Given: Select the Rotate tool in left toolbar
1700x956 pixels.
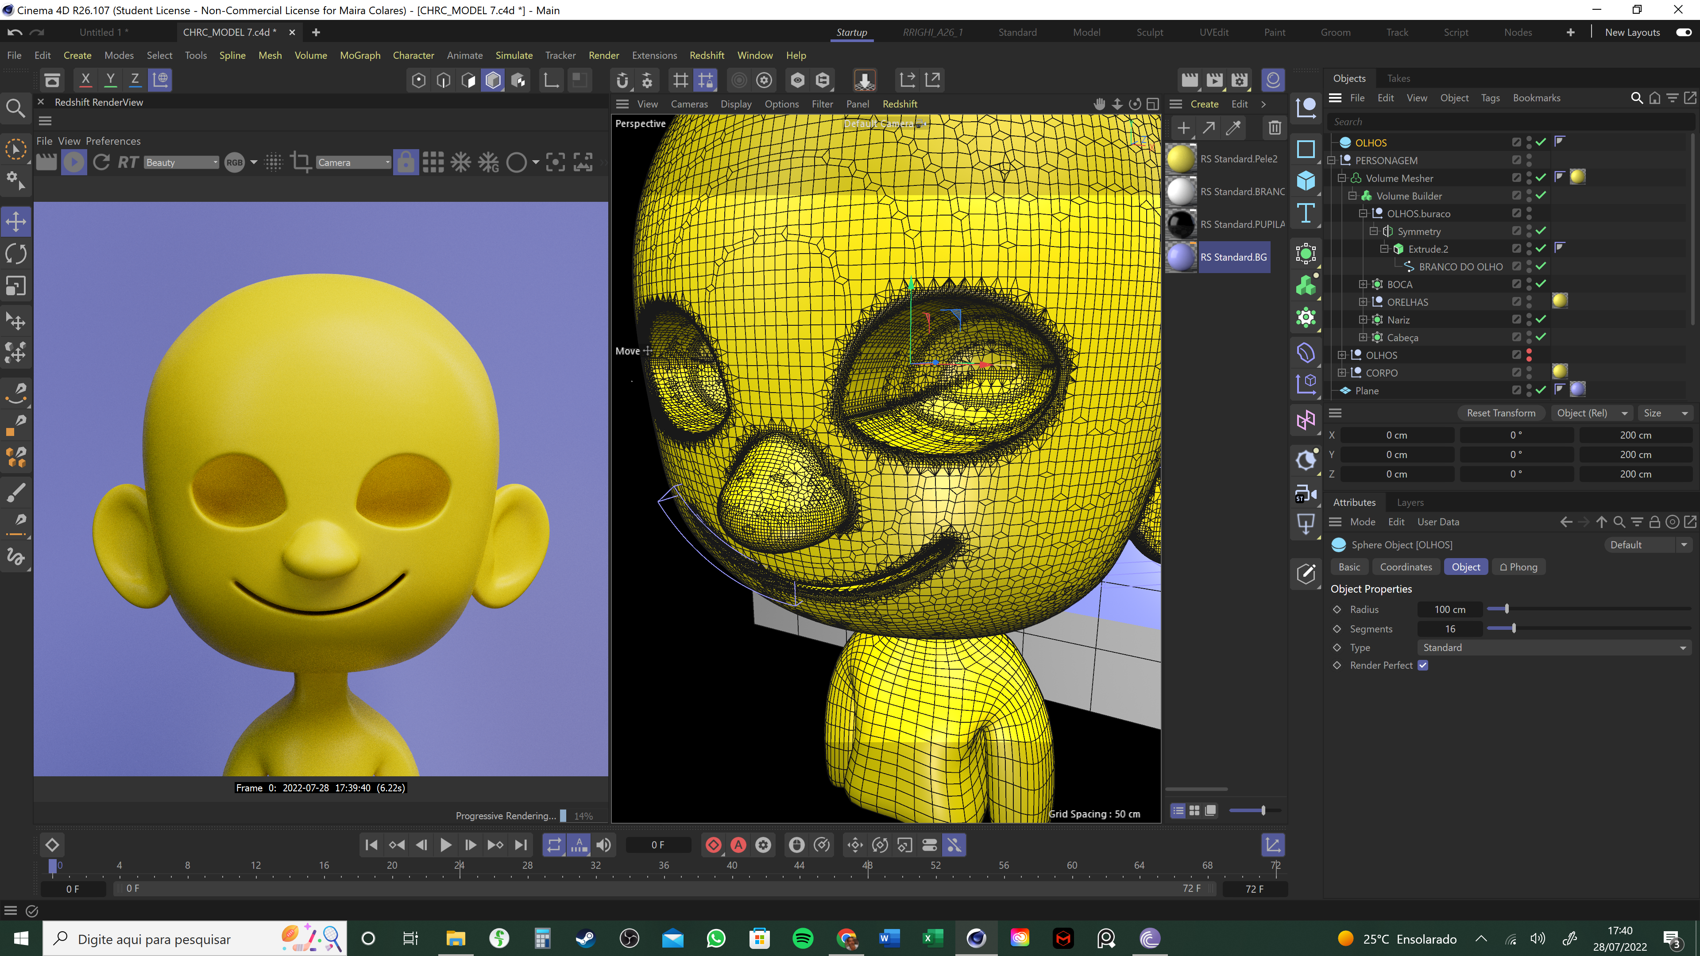Looking at the screenshot, I should 16,254.
